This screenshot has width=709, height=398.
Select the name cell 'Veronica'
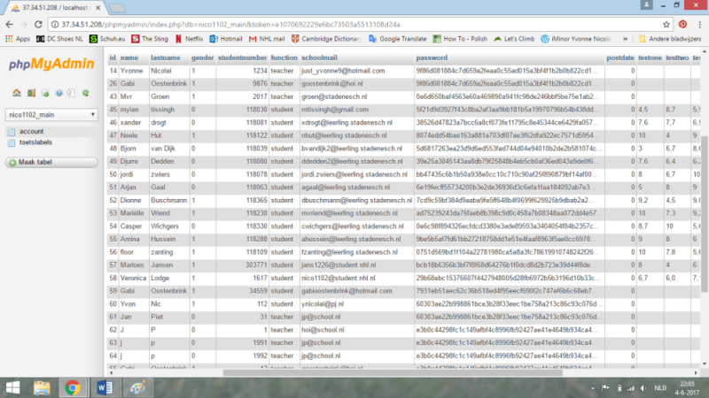tap(133, 279)
